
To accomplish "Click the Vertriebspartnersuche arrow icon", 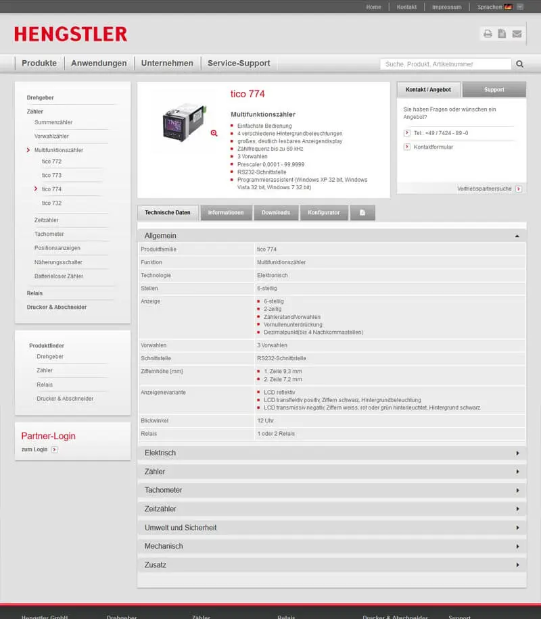I will coord(518,189).
